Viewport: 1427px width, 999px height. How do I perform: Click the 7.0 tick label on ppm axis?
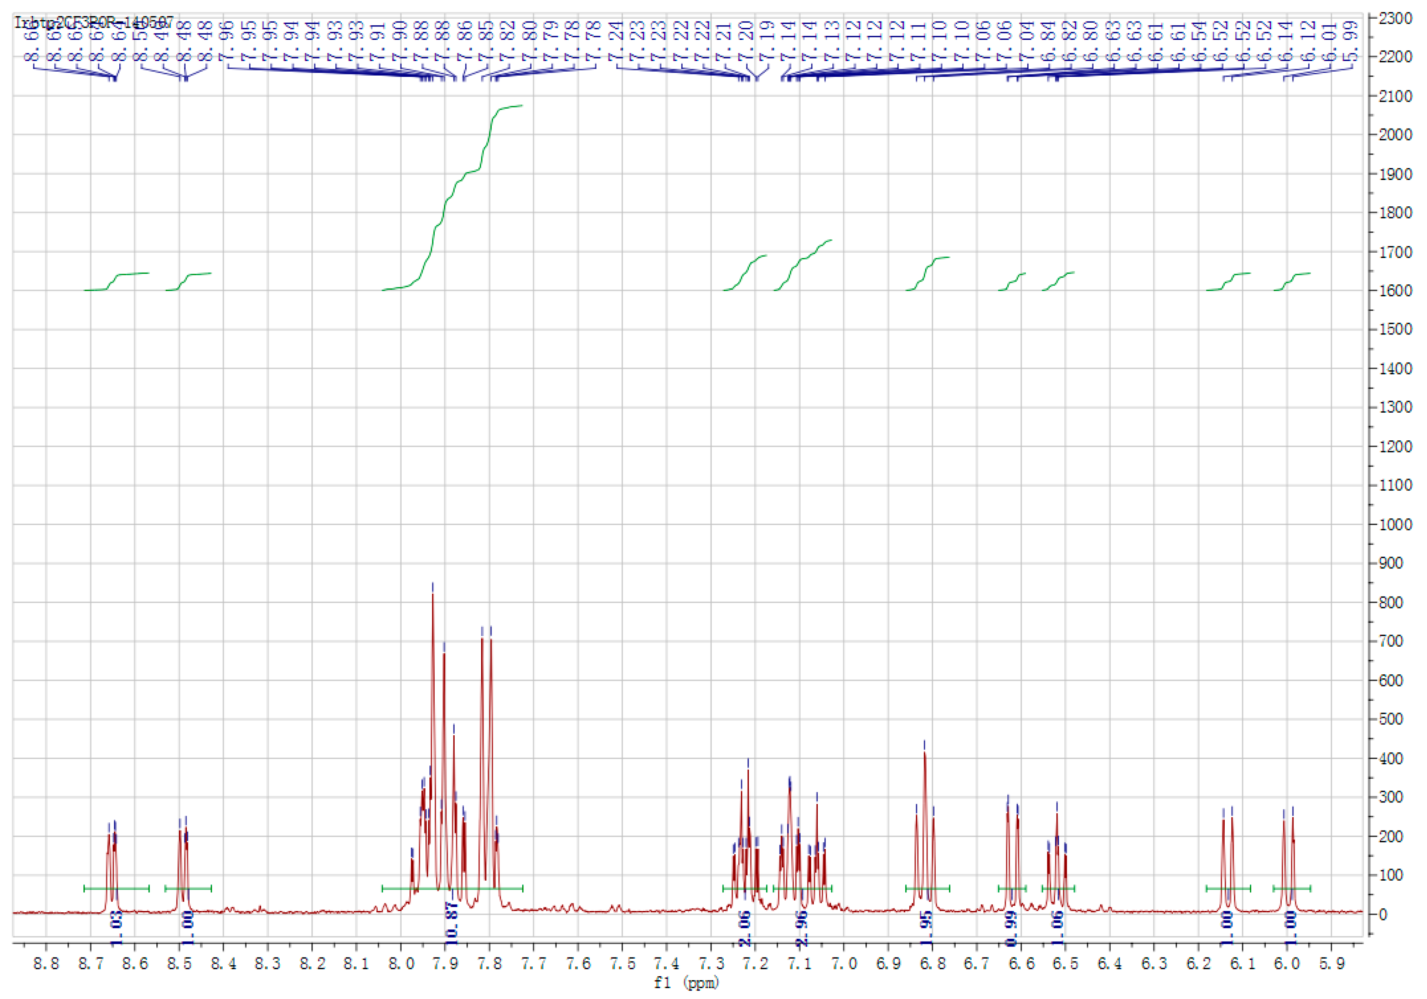click(x=844, y=964)
